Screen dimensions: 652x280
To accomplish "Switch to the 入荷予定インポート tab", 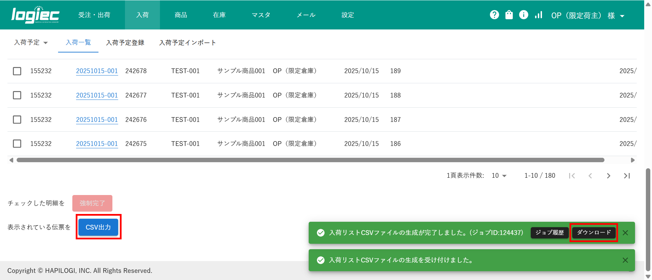I will 187,43.
